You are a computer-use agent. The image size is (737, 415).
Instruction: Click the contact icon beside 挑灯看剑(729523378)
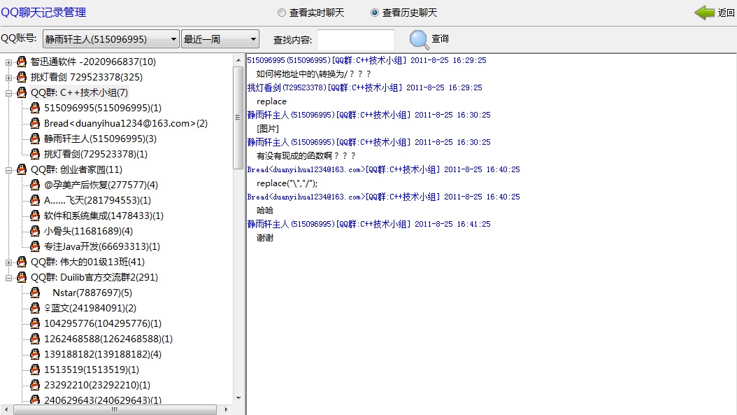point(34,154)
